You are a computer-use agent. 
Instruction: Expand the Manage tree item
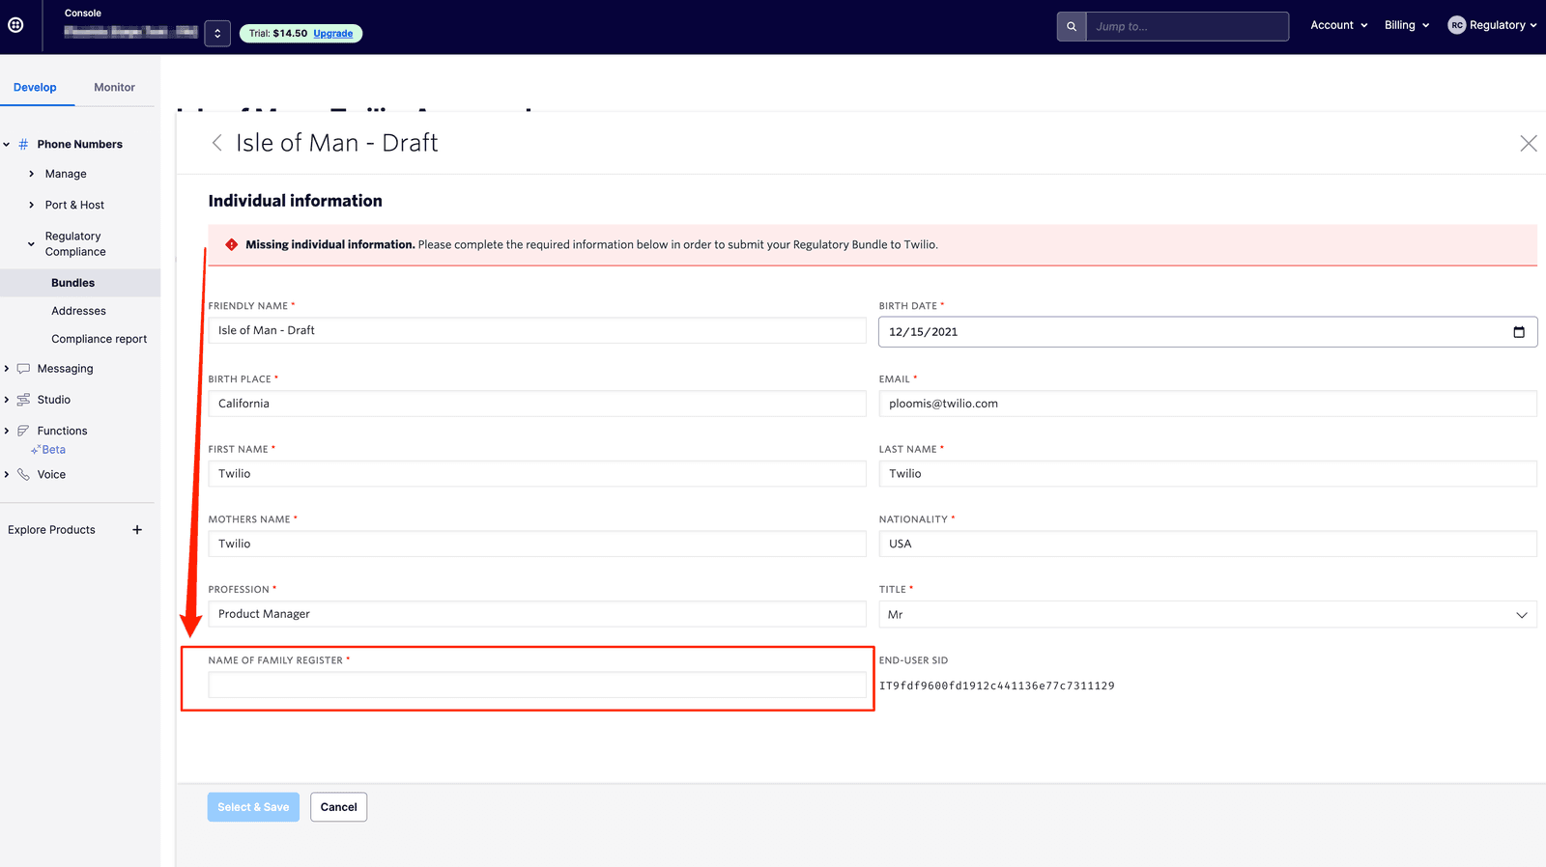tap(32, 174)
